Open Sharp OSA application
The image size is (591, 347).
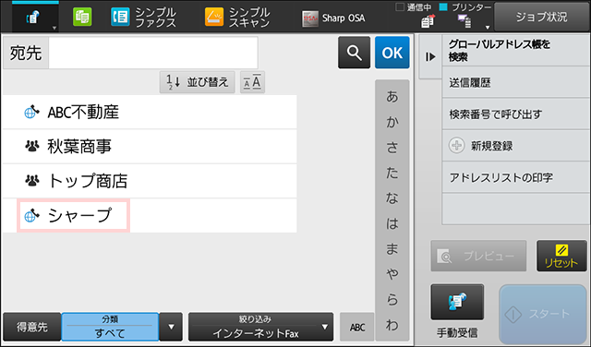[333, 18]
